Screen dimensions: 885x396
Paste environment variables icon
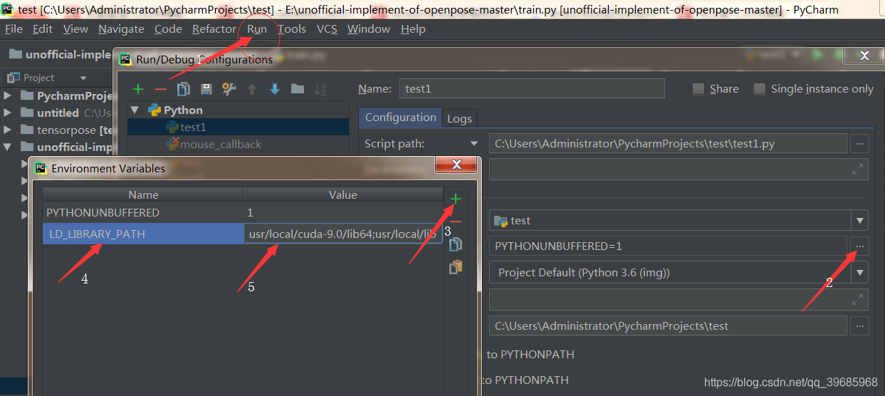point(456,267)
